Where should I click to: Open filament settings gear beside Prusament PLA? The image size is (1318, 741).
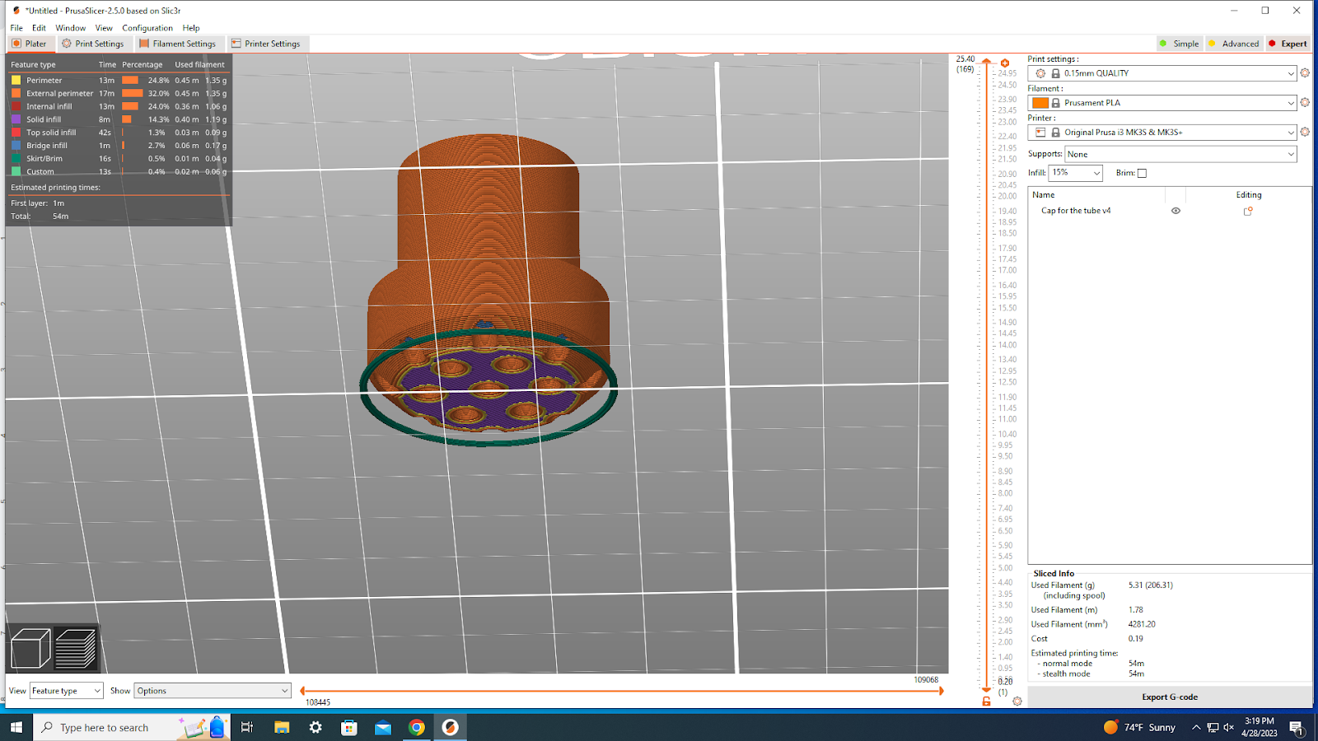tap(1305, 103)
